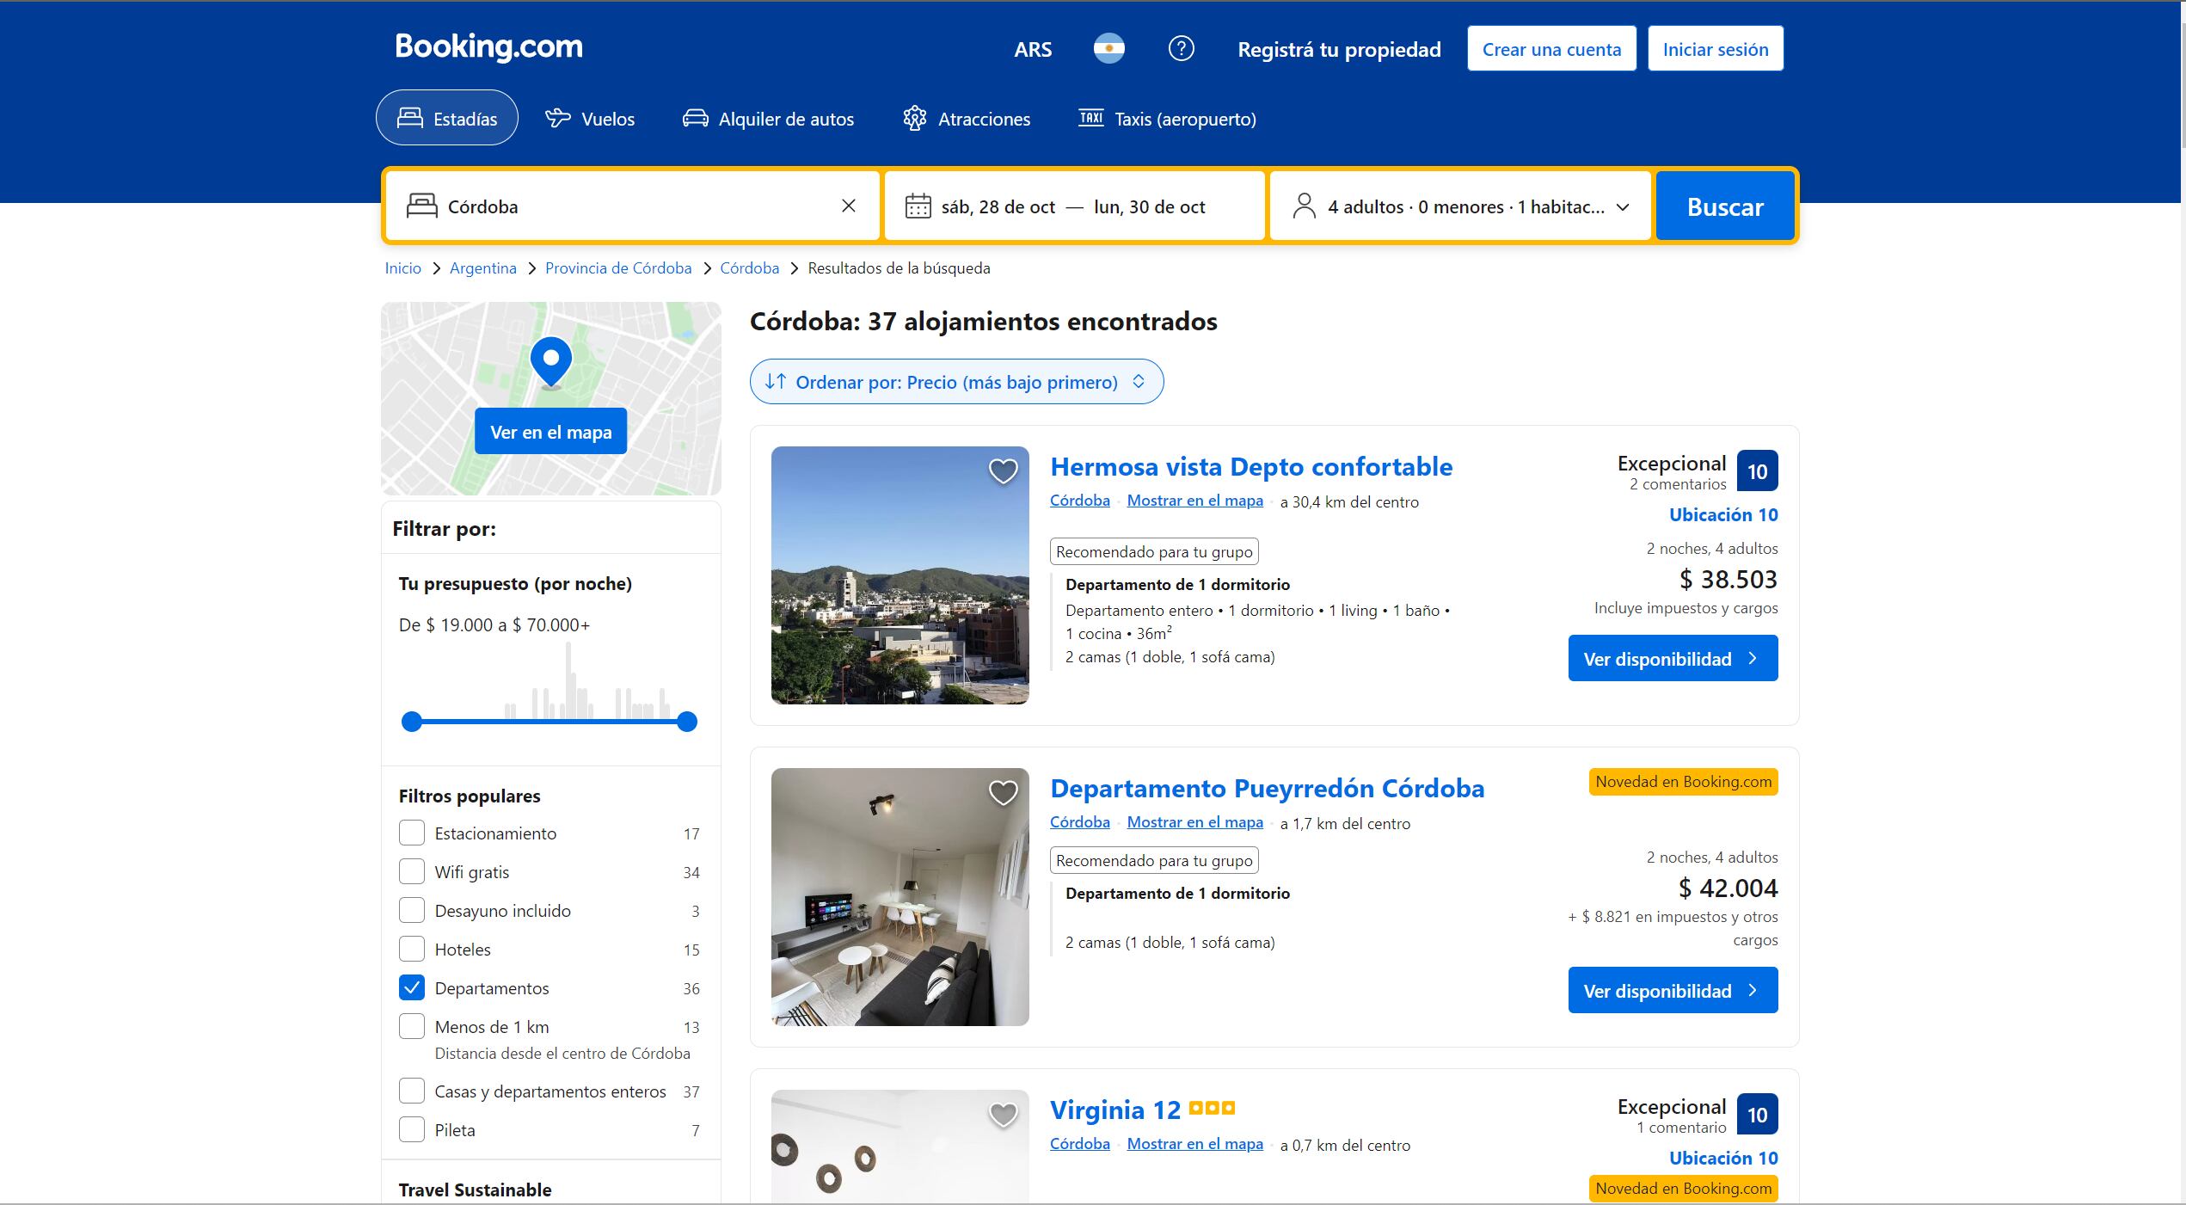Open the Hermosa vista landscape photo
This screenshot has width=2186, height=1205.
900,575
